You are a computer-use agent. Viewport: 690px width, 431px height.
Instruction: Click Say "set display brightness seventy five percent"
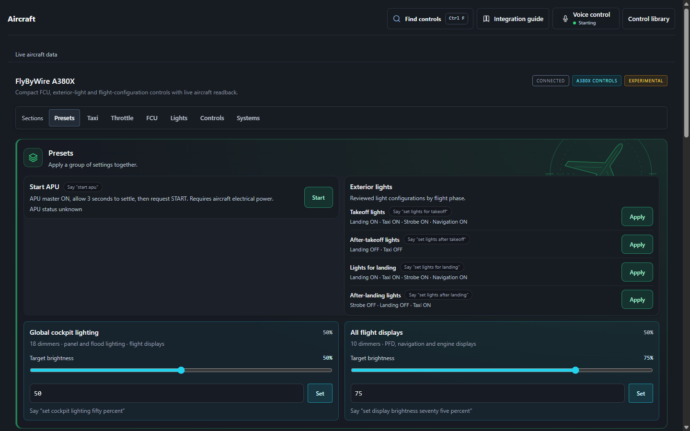411,411
